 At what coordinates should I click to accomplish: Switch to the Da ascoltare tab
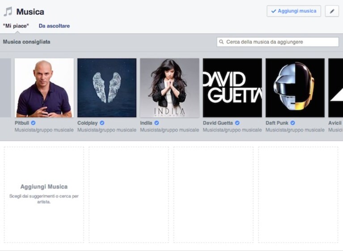click(54, 26)
